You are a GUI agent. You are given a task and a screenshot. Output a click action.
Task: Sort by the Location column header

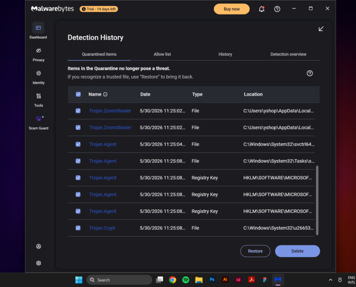tap(253, 95)
